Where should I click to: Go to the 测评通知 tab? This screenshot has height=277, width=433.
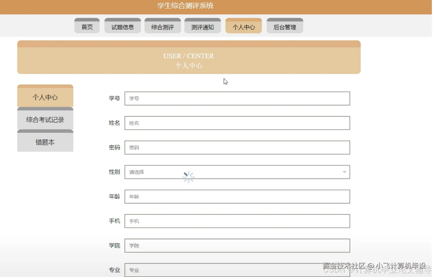tap(202, 26)
